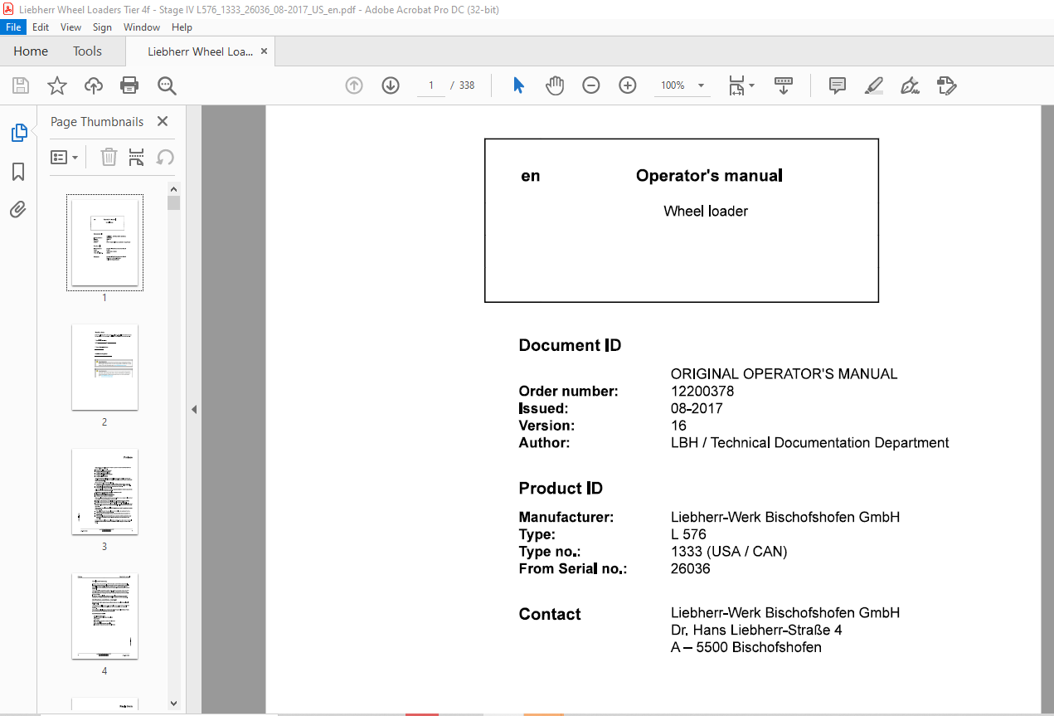The image size is (1054, 716).
Task: Collapse the navigation pane arrow
Action: [x=194, y=409]
